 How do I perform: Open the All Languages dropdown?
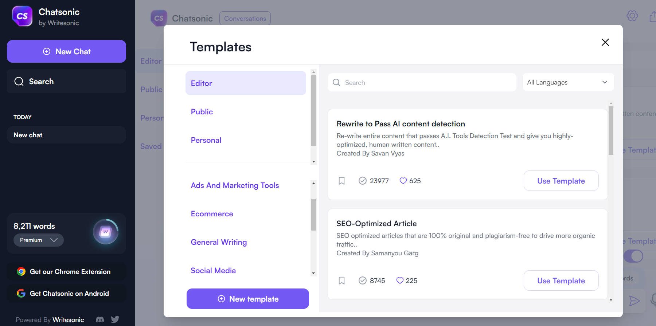point(568,82)
